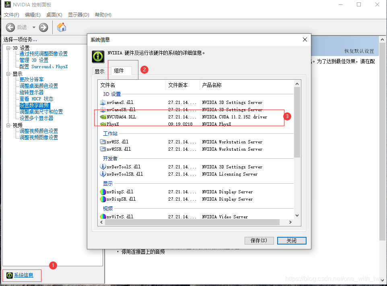Click the System Information icon at bottom-left
Viewport: 387px width, 286px height.
coord(10,276)
